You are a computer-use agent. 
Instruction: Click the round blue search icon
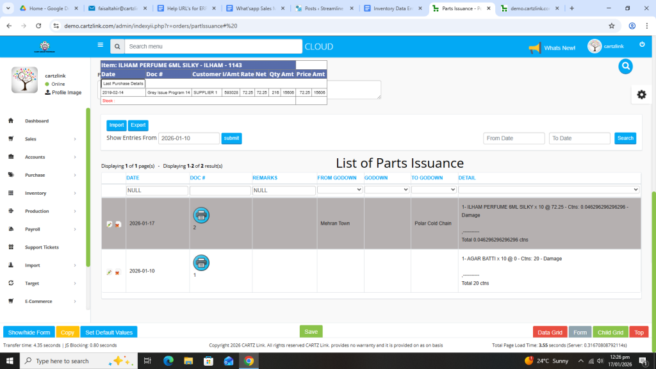(626, 66)
